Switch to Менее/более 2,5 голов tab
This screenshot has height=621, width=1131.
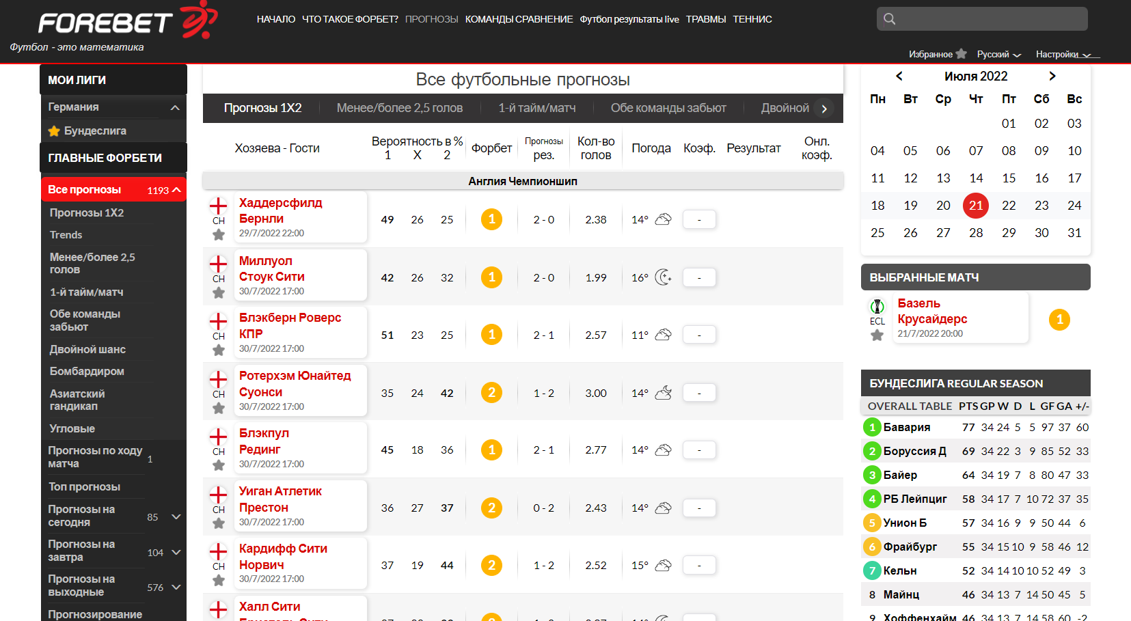399,108
